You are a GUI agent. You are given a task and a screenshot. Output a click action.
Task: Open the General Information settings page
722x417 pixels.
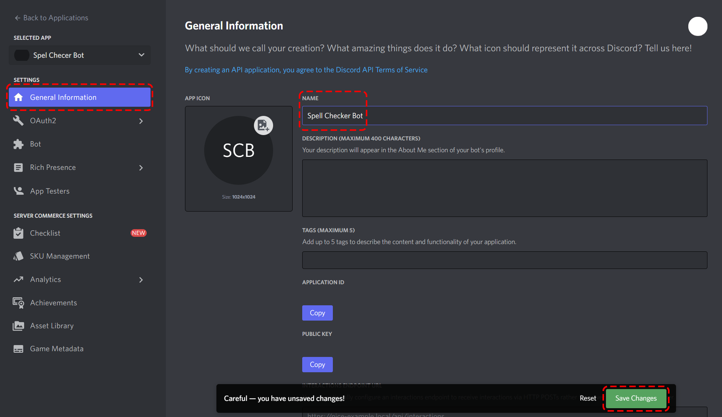(63, 97)
